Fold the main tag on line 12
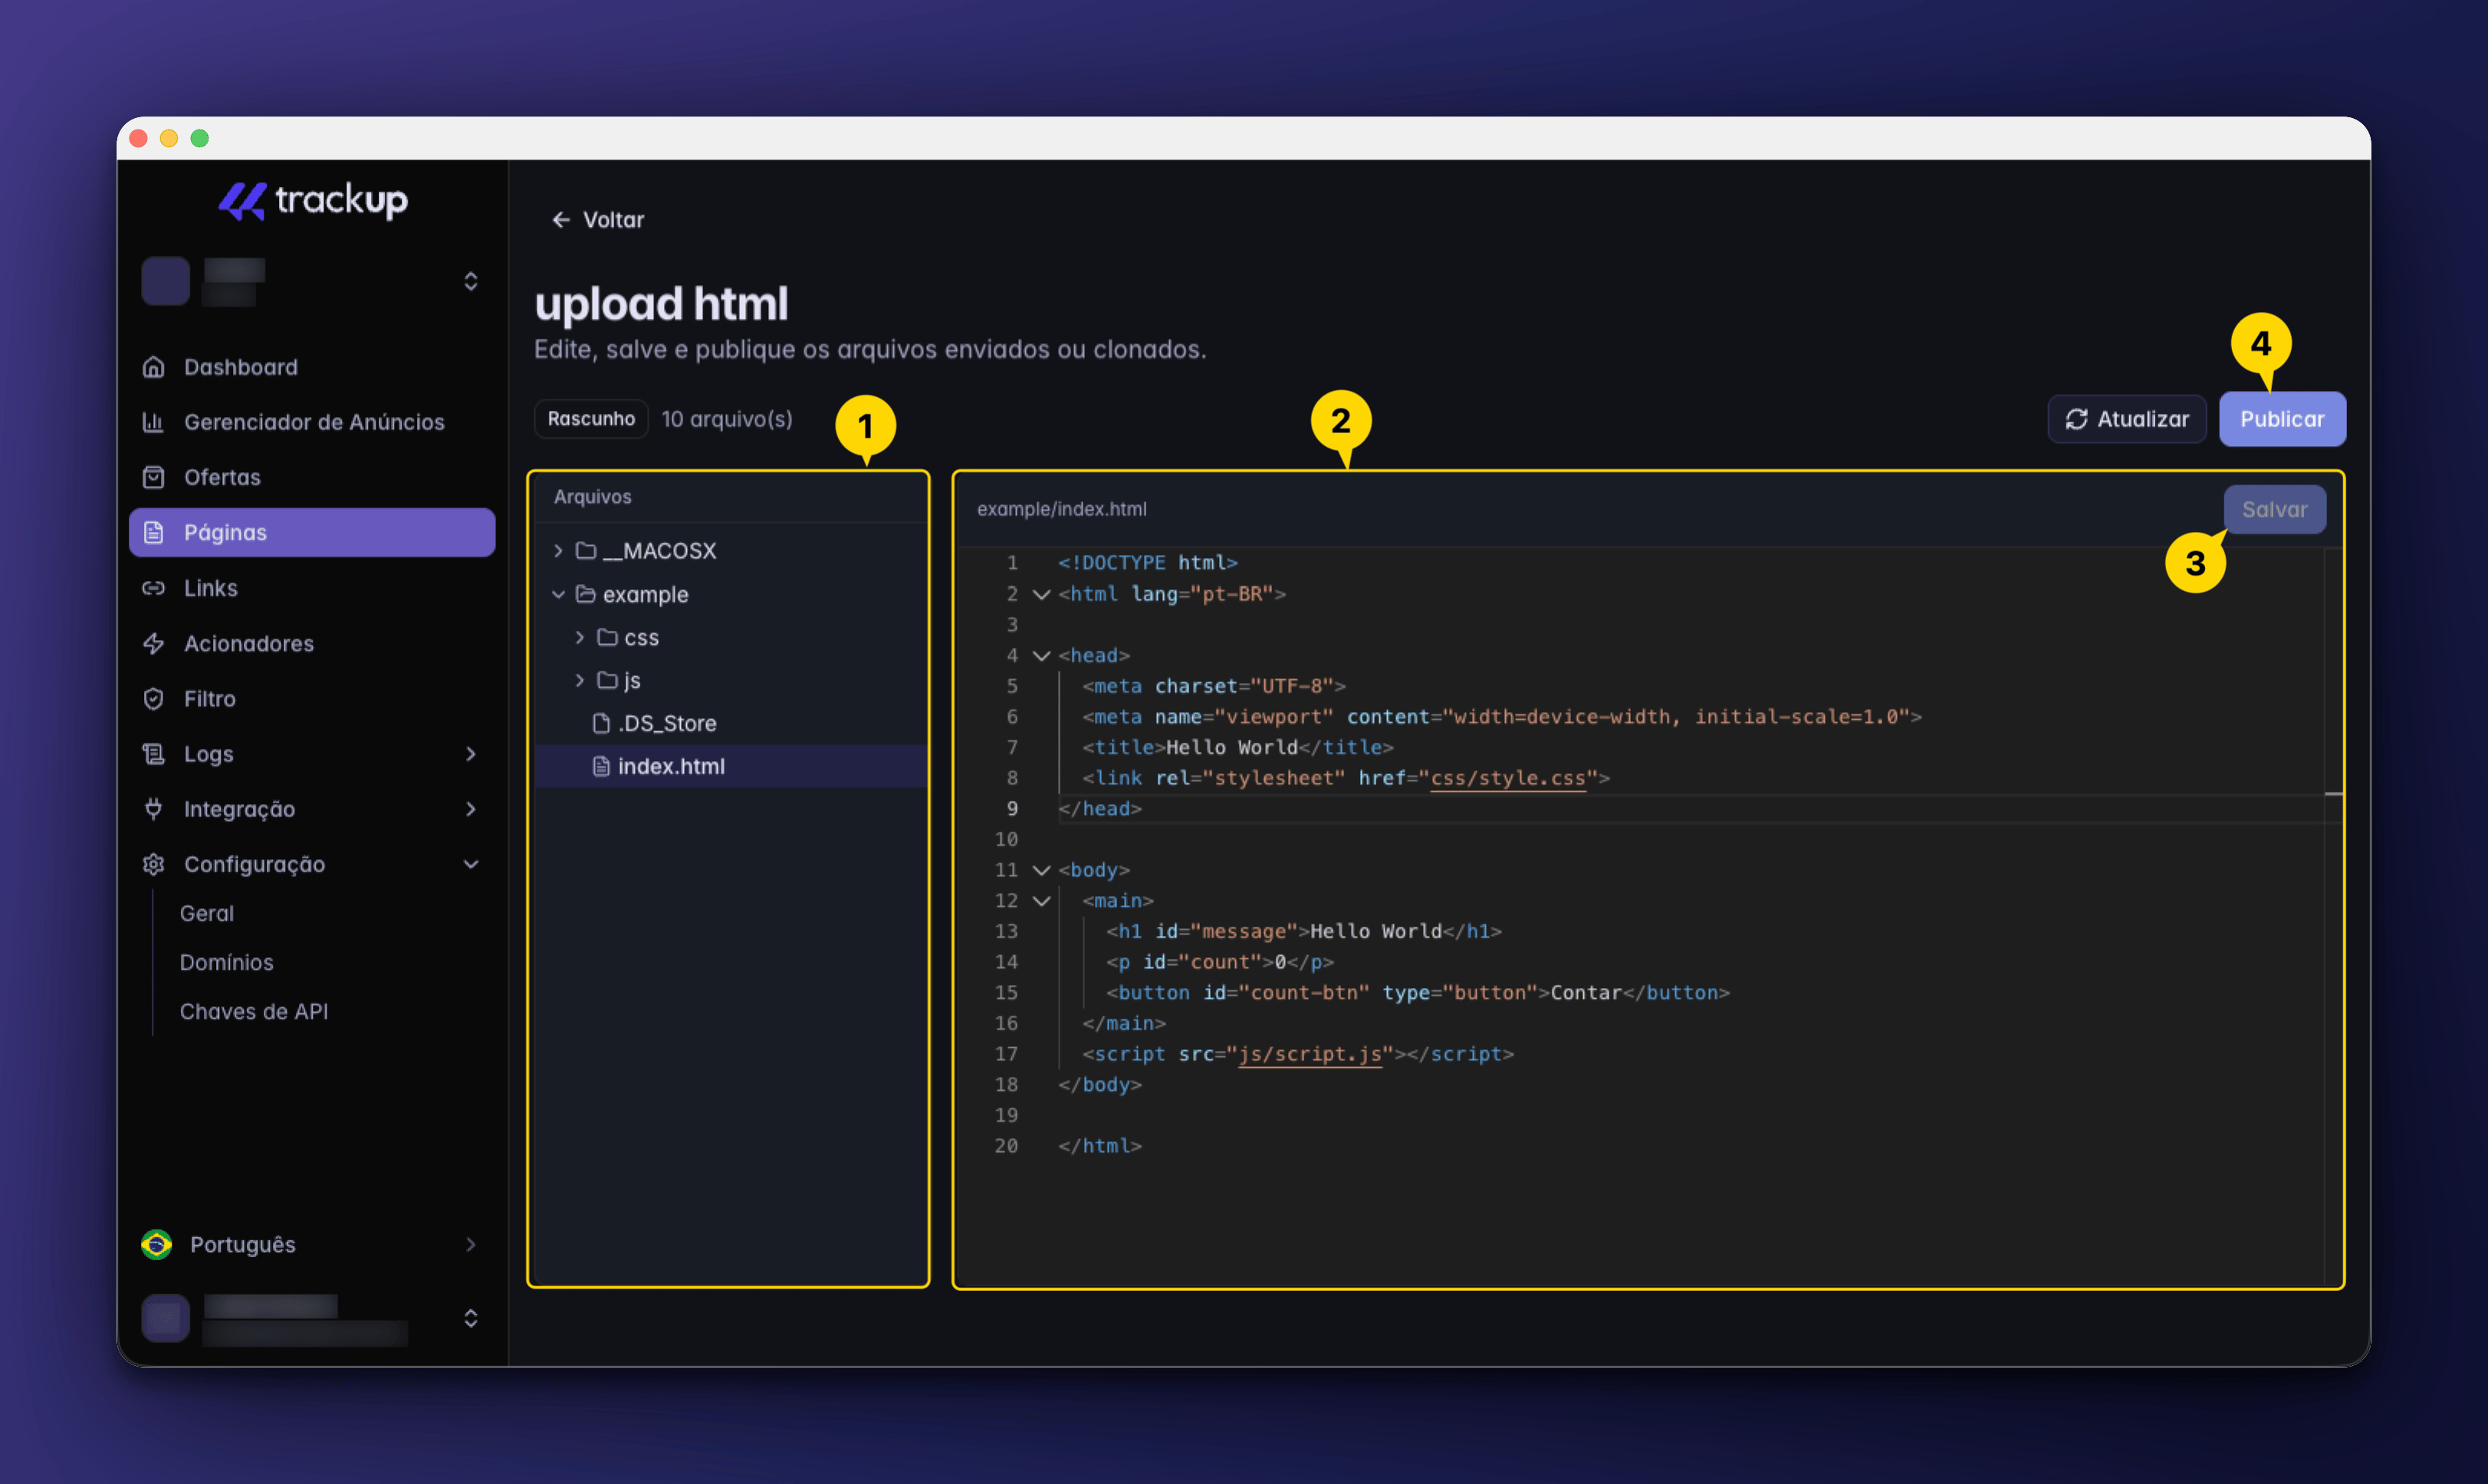 [x=1041, y=901]
